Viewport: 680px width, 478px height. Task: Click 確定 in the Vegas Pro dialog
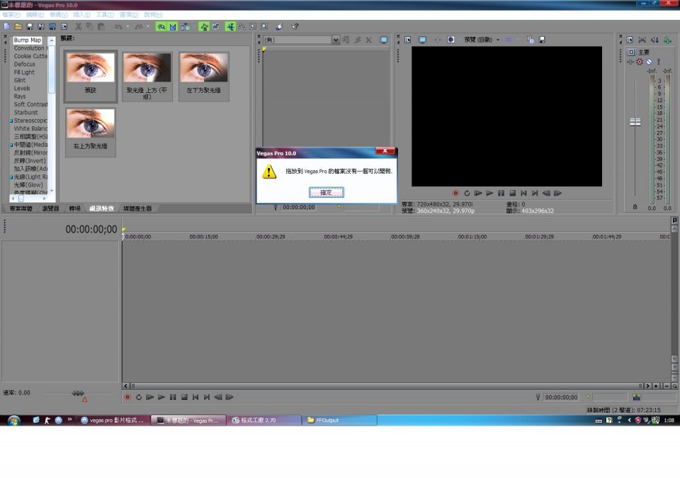click(326, 192)
